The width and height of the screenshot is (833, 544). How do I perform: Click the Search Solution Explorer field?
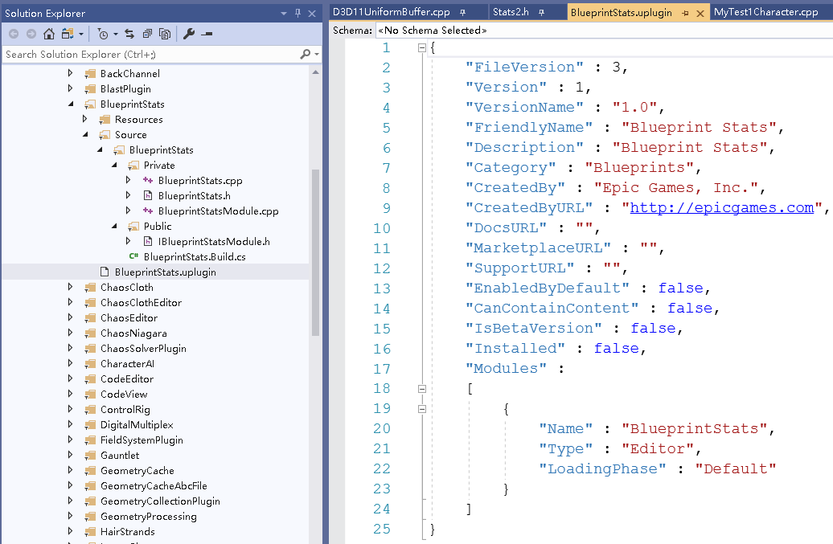(x=151, y=54)
